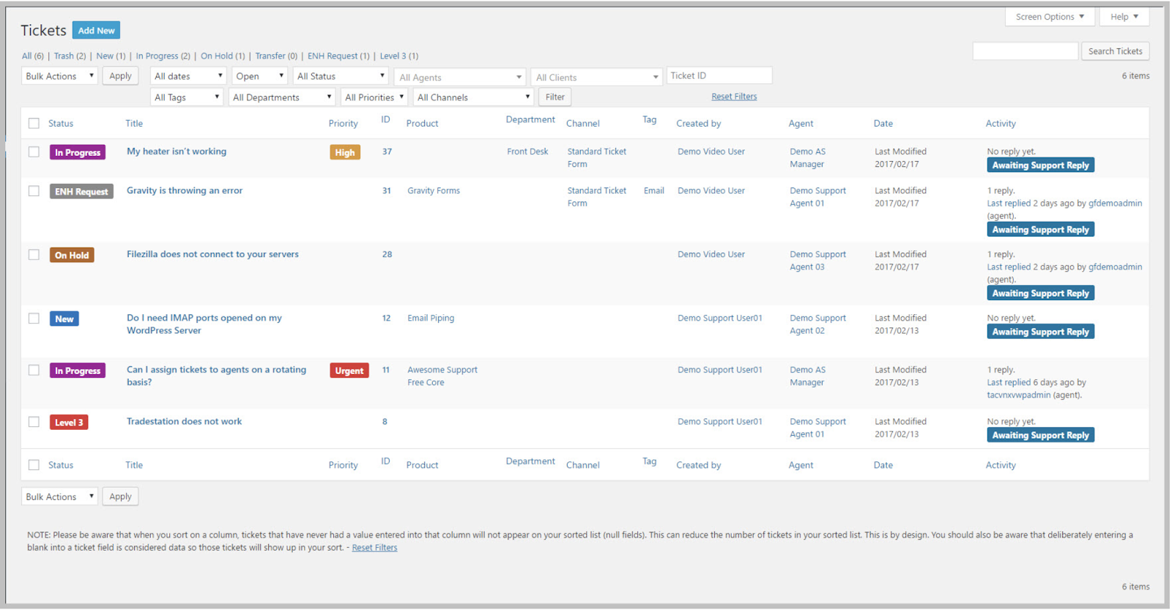Click the ENH Request status badge
The height and width of the screenshot is (610, 1172).
click(81, 192)
